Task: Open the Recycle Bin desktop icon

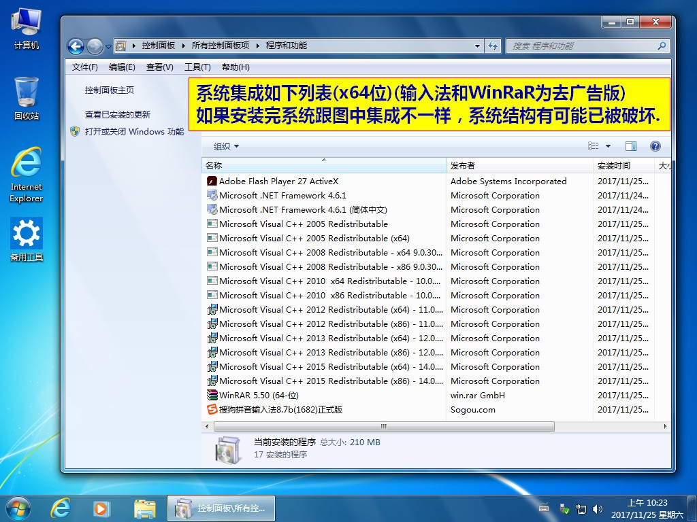Action: 27,99
